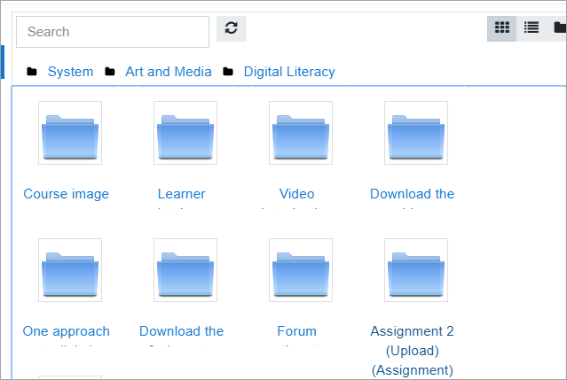567x380 pixels.
Task: Click the Course image text label
Action: 67,194
